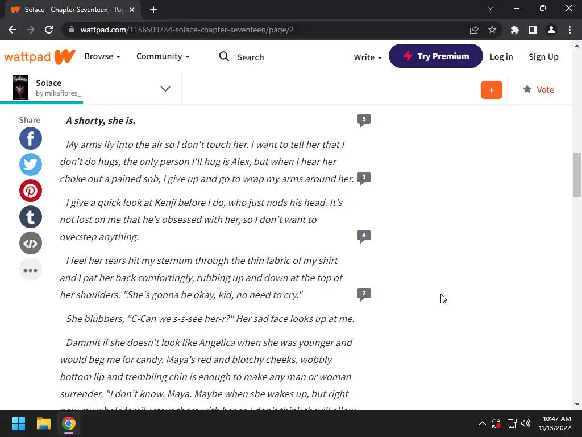Reload the current page
This screenshot has width=582, height=437.
coord(49,30)
